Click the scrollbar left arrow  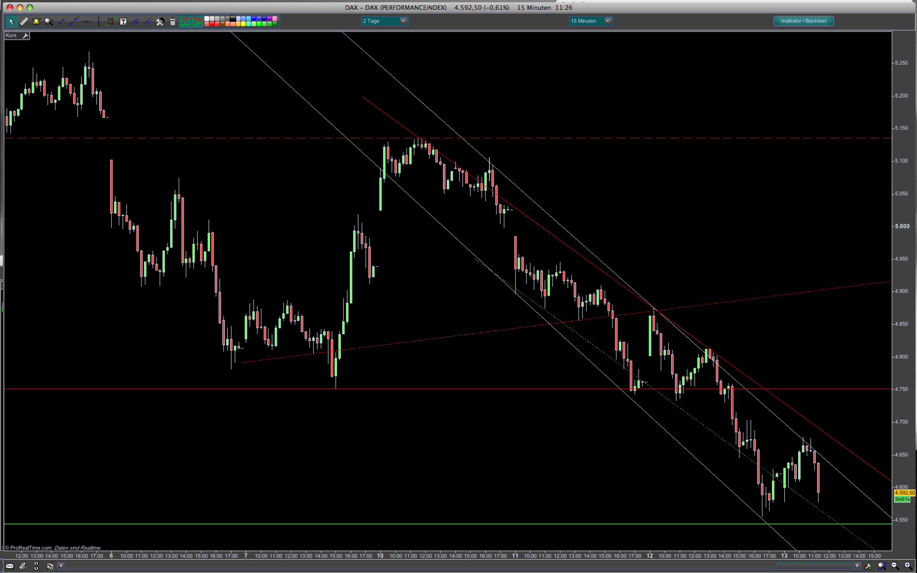coord(61,566)
